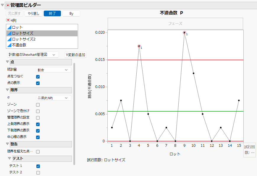Image resolution: width=257 pixels, height=176 pixels.
Task: Click the Y変数の追加 button
Action: [x=75, y=55]
